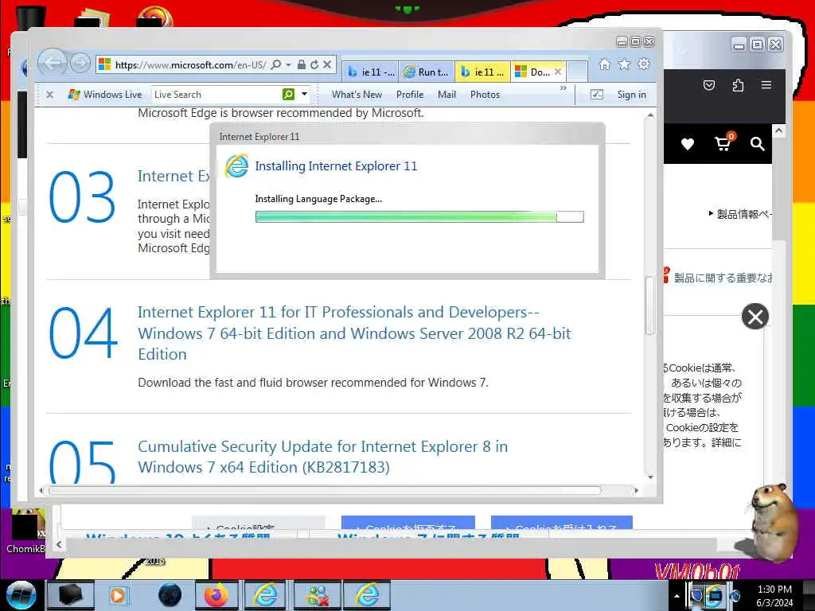The width and height of the screenshot is (815, 611).
Task: Click the horizontal scroll left arrow in IE
Action: coord(41,490)
